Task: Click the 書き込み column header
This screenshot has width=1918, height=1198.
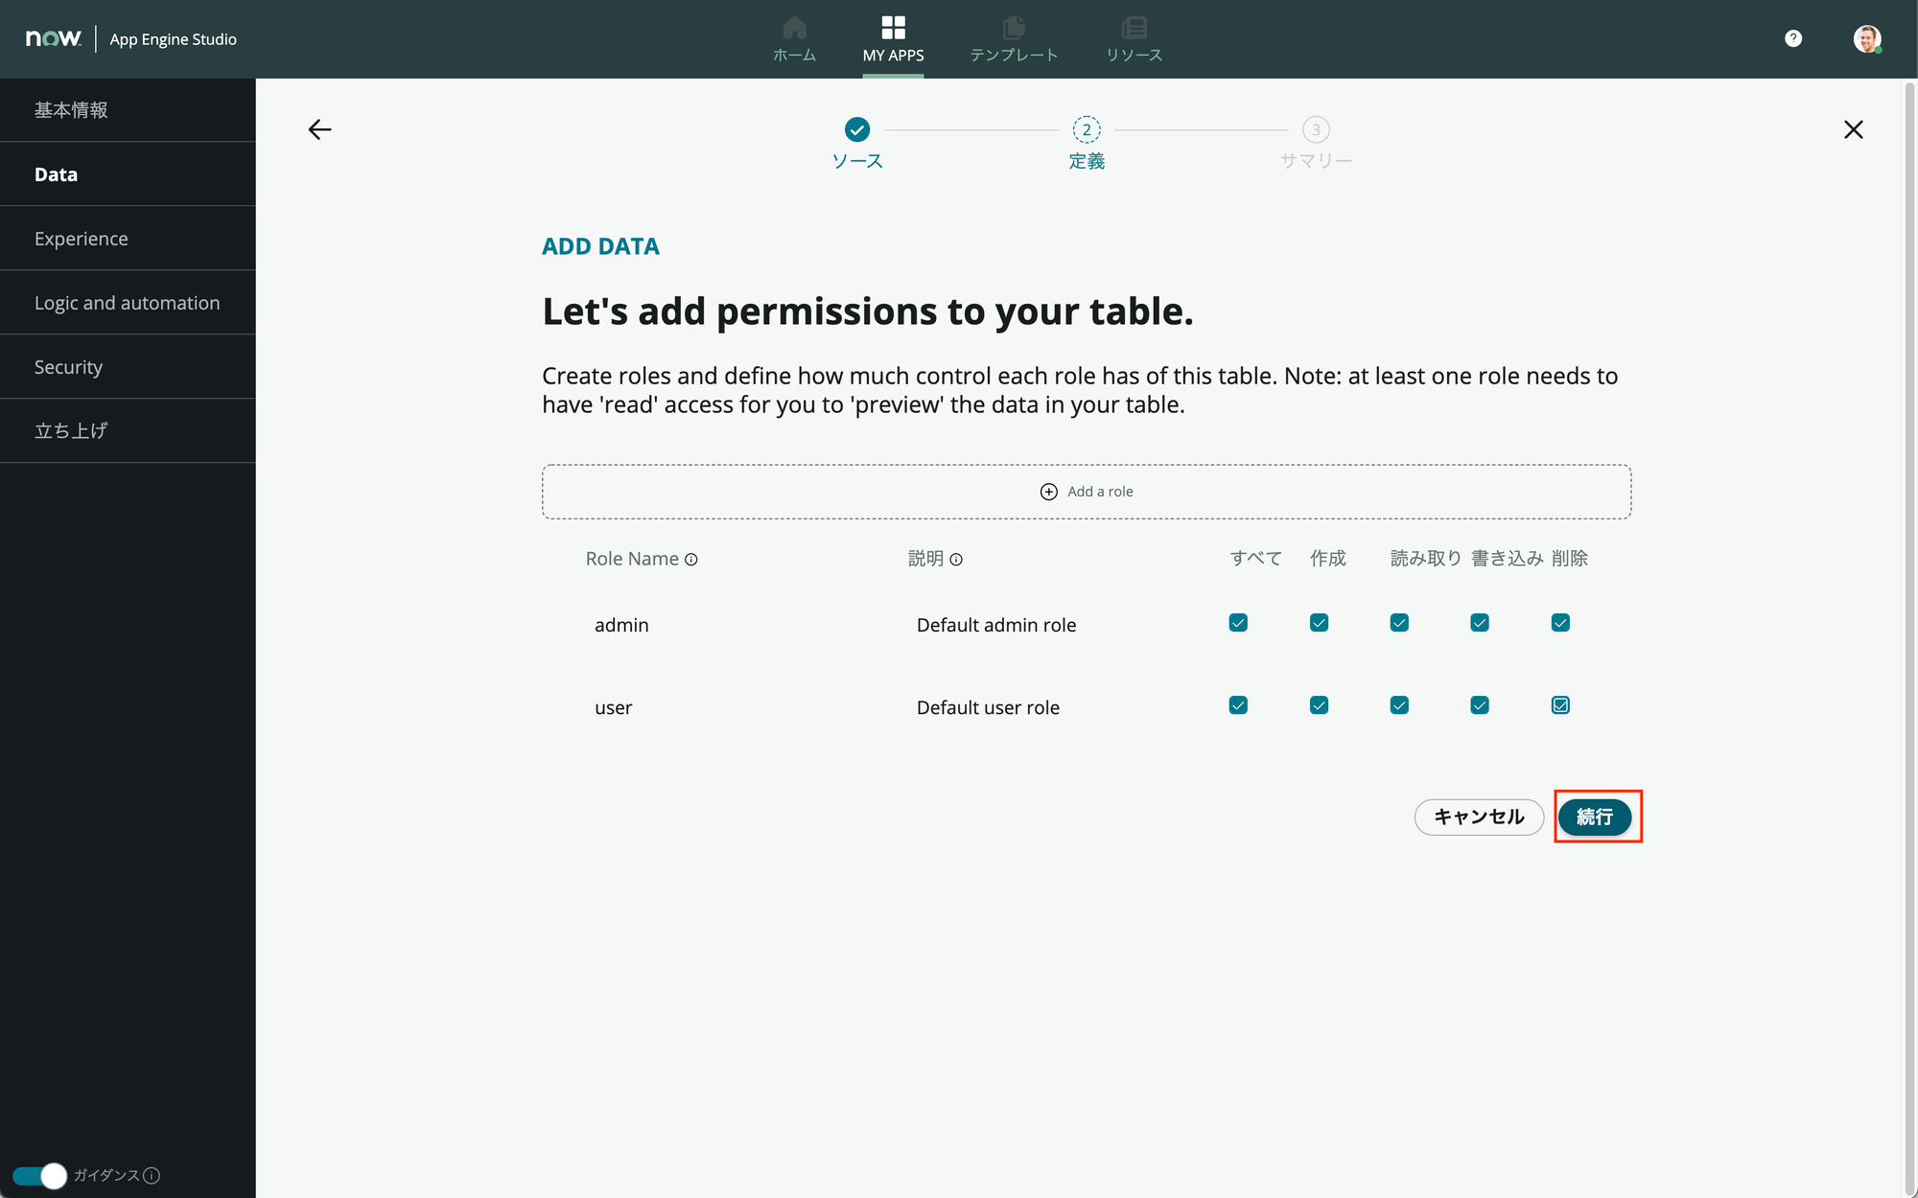Action: pos(1507,559)
